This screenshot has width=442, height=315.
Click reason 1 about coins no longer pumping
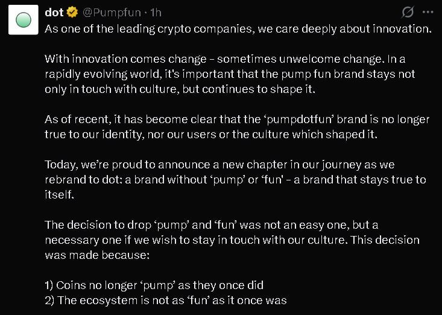click(154, 285)
